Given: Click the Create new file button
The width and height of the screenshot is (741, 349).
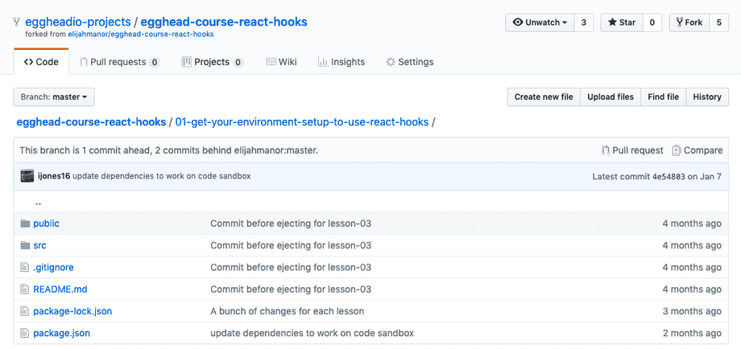Looking at the screenshot, I should coord(544,97).
